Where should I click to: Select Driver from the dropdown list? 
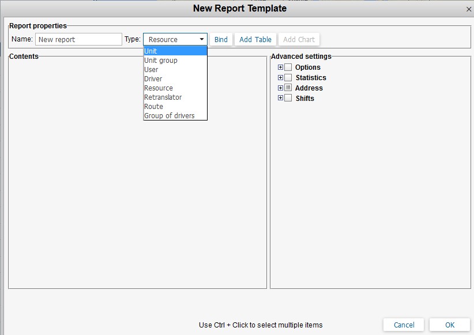tap(153, 79)
